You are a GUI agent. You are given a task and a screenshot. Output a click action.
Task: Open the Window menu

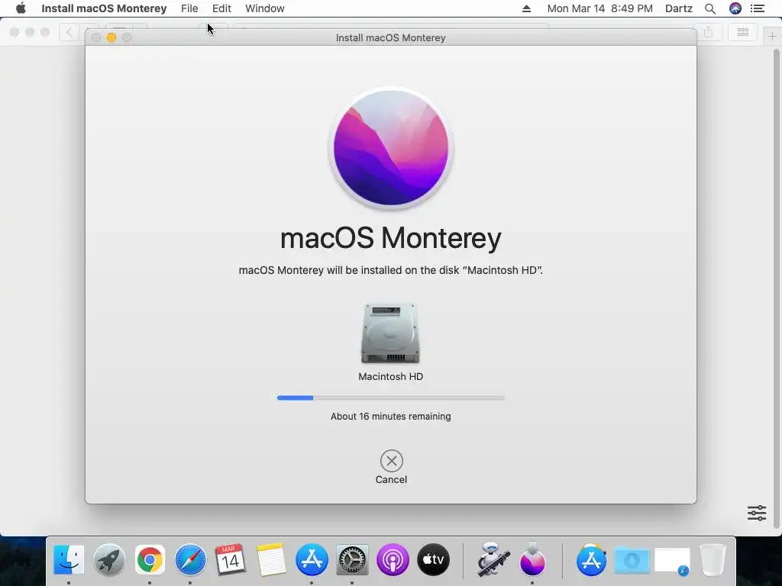point(265,8)
